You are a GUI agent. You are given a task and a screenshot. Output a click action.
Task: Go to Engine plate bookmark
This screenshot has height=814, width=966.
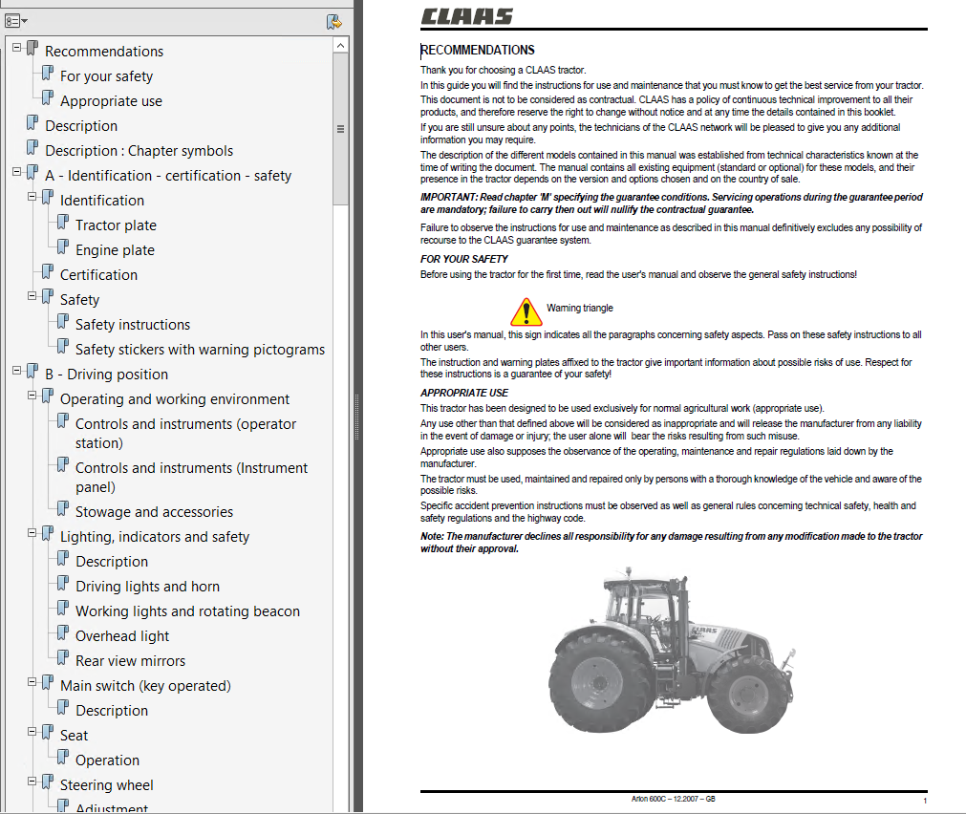[x=116, y=250]
